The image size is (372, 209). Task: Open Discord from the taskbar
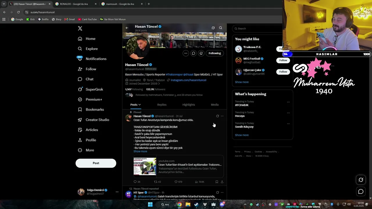[x=222, y=205]
